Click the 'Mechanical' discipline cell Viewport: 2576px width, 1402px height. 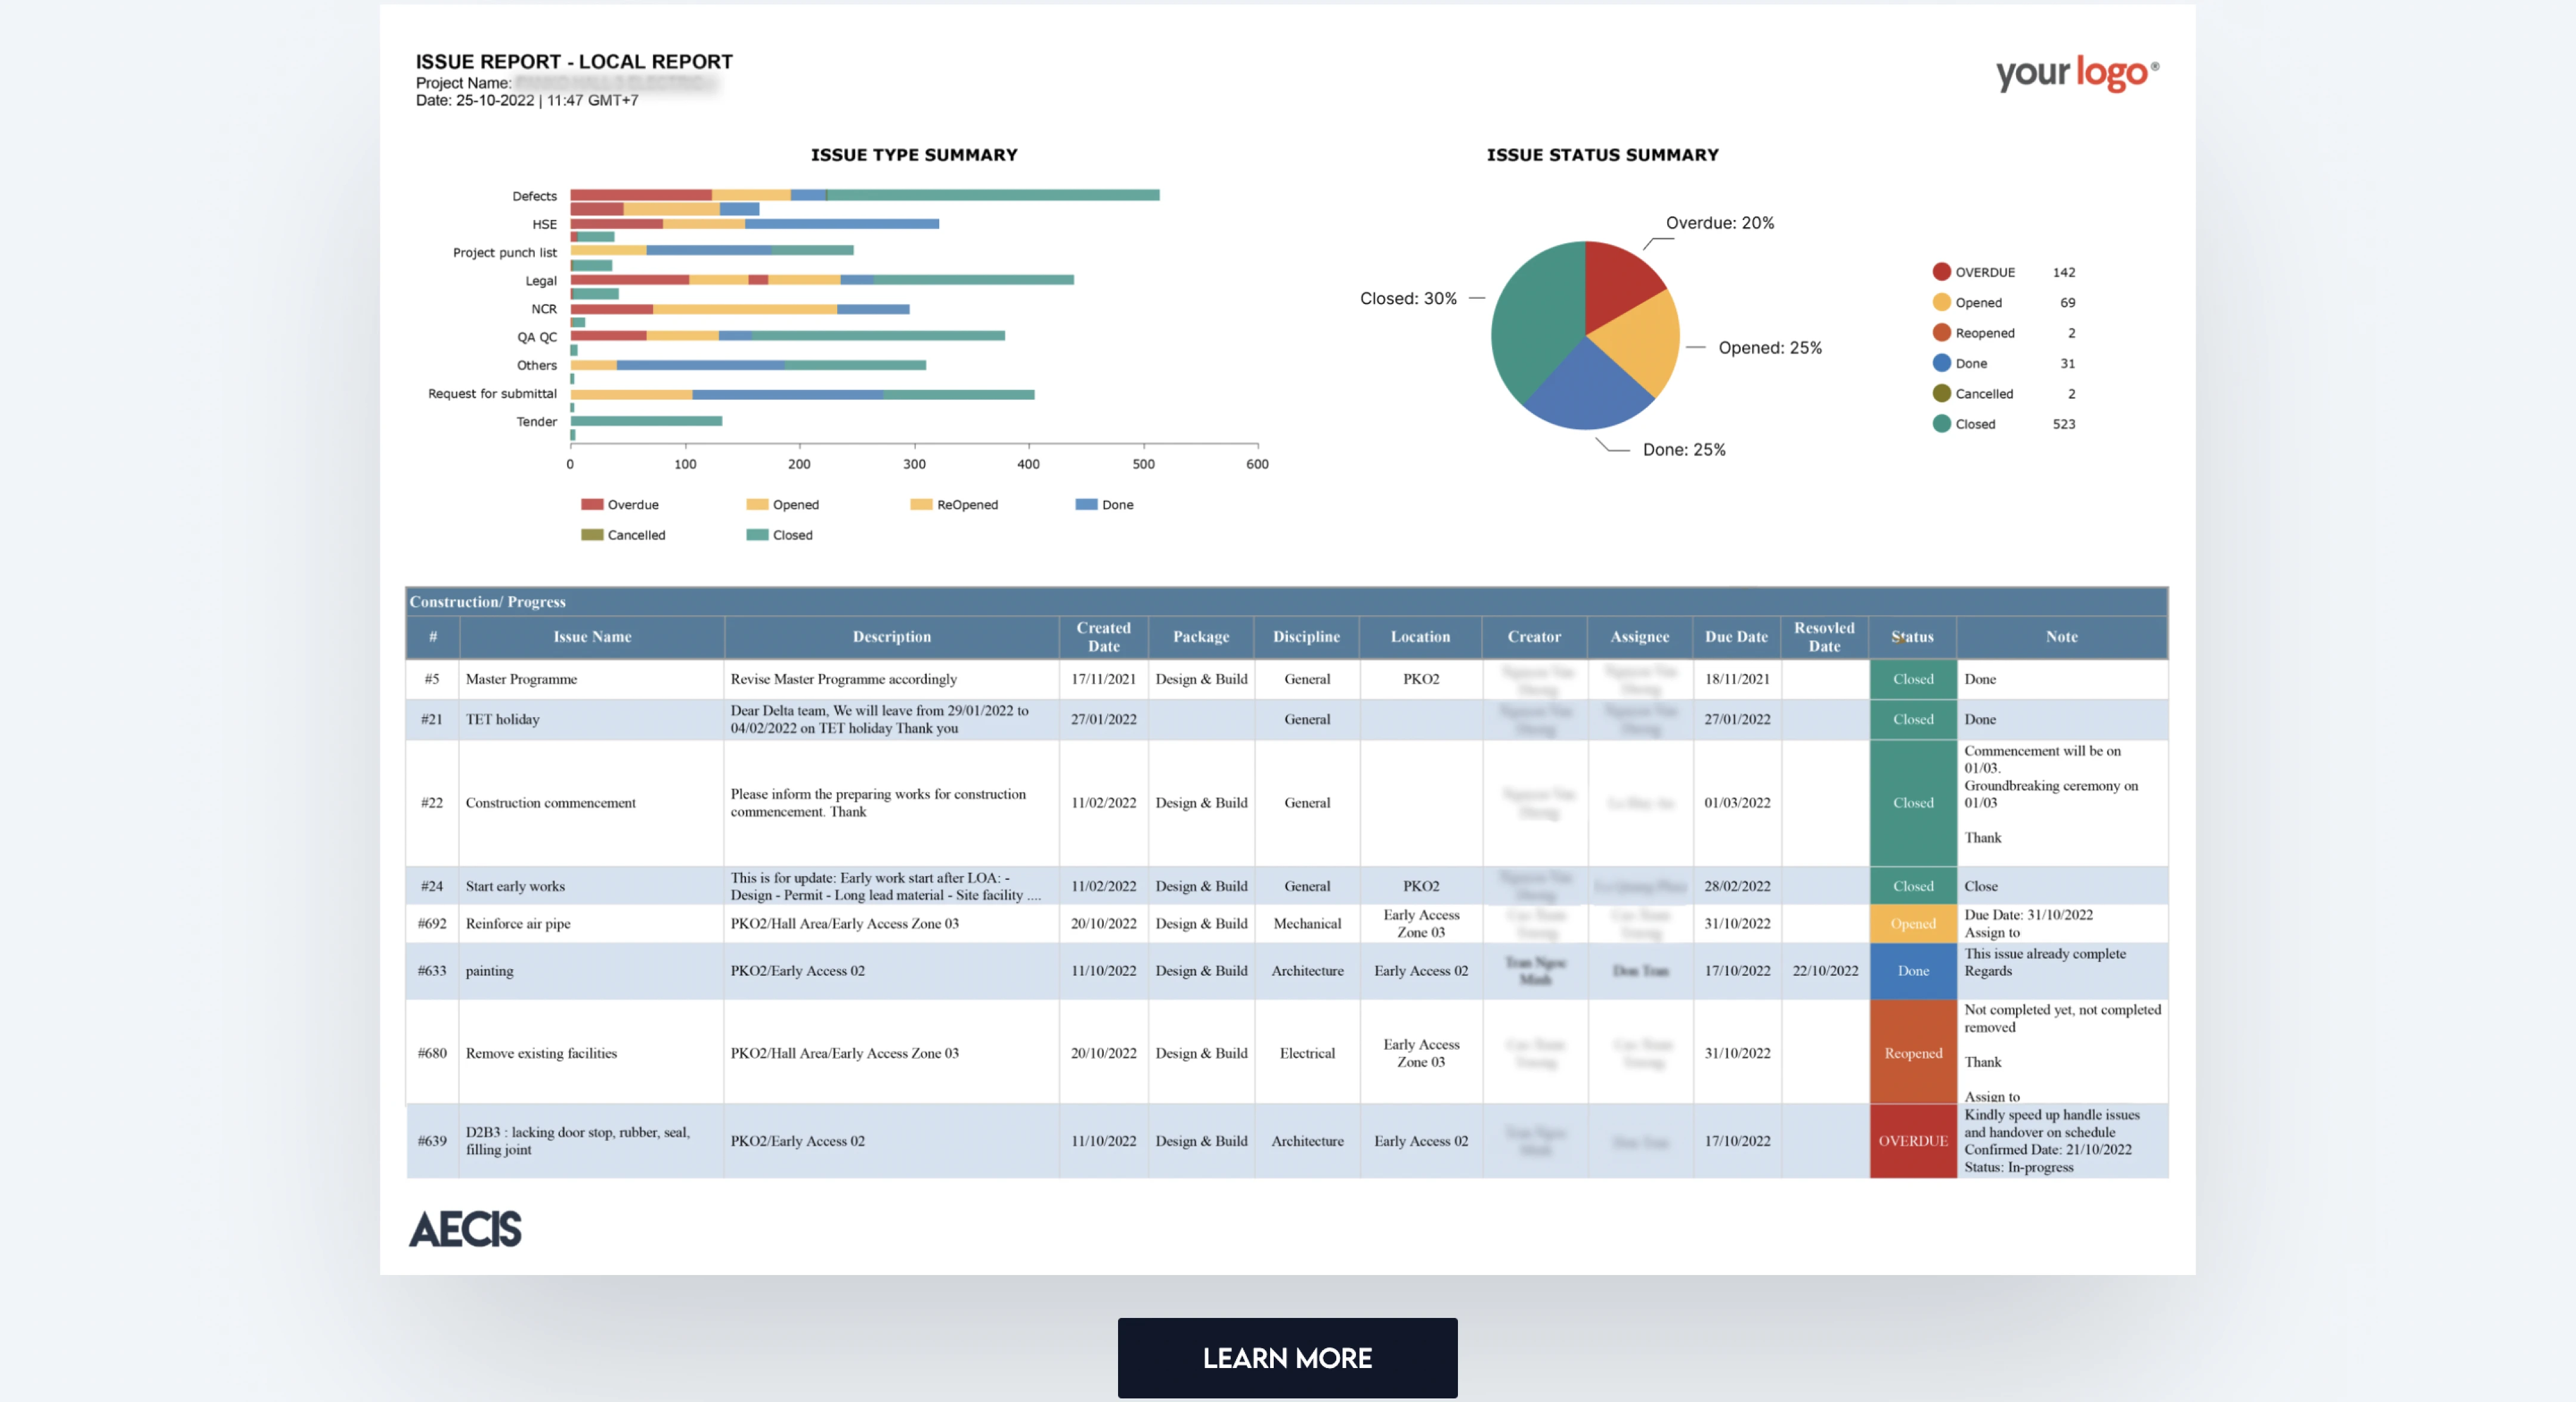(x=1306, y=924)
